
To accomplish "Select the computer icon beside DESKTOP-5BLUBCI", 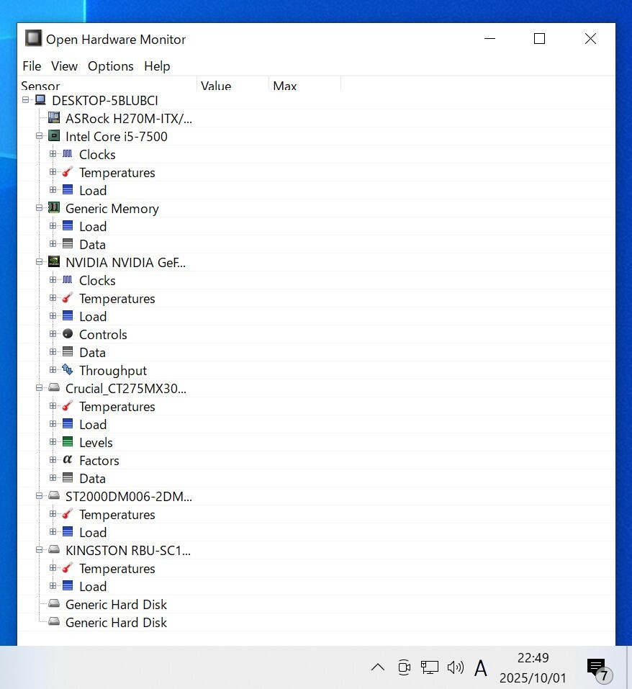I will click(40, 100).
